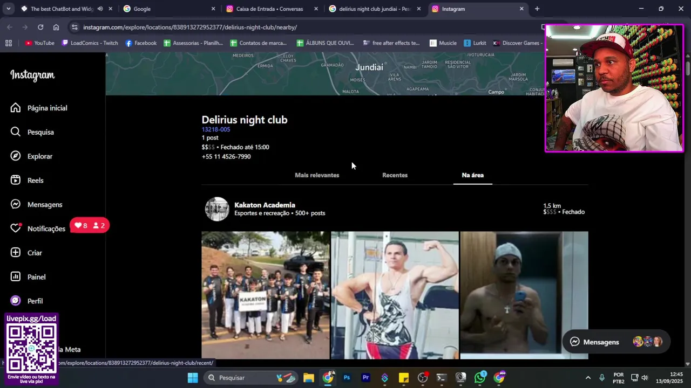Open free after effects te... bookmark

pyautogui.click(x=391, y=43)
